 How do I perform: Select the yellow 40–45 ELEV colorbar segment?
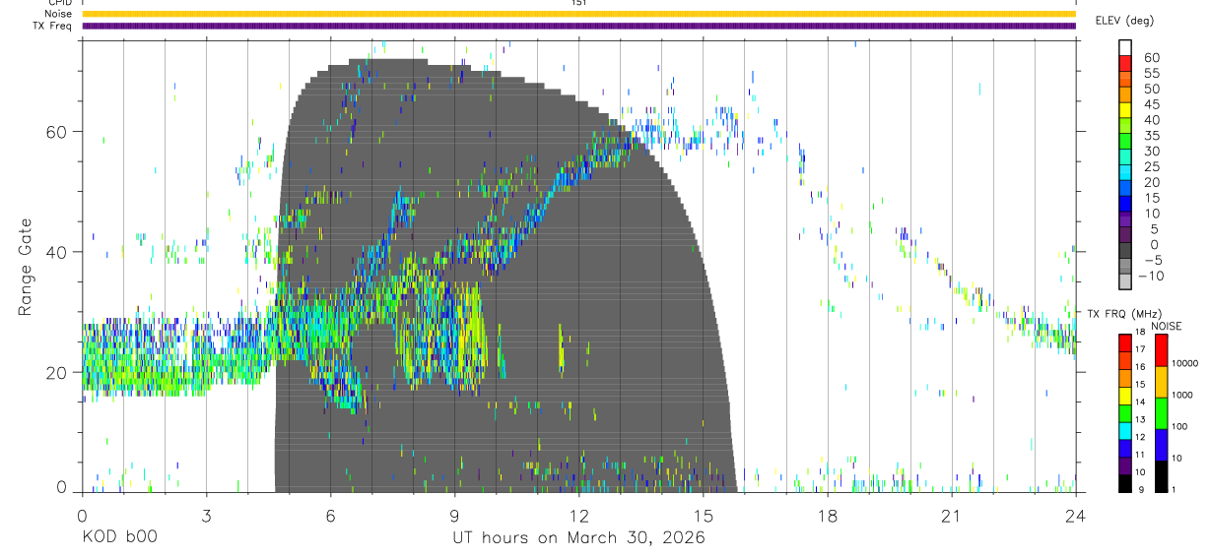(x=1125, y=111)
